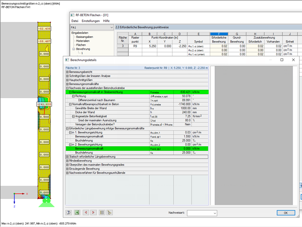Close the Berechnungsdetails dialog
The width and height of the screenshot is (302, 227).
click(293, 60)
